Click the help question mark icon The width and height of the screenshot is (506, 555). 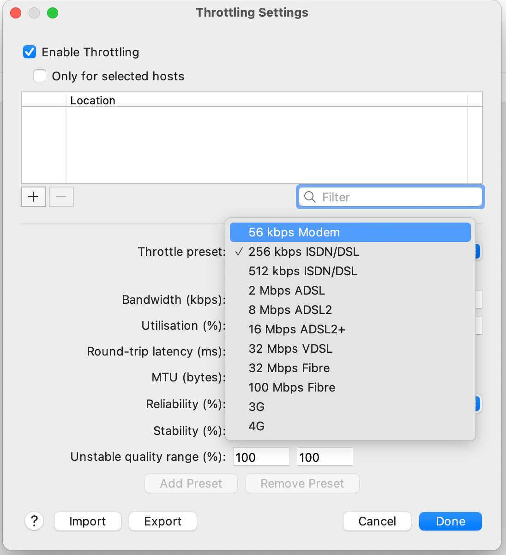tap(34, 521)
